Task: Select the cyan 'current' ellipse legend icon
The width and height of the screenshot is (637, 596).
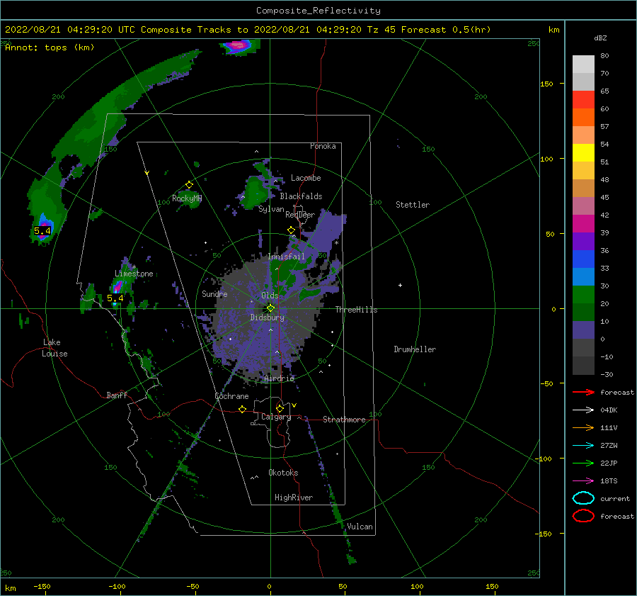Action: tap(583, 498)
